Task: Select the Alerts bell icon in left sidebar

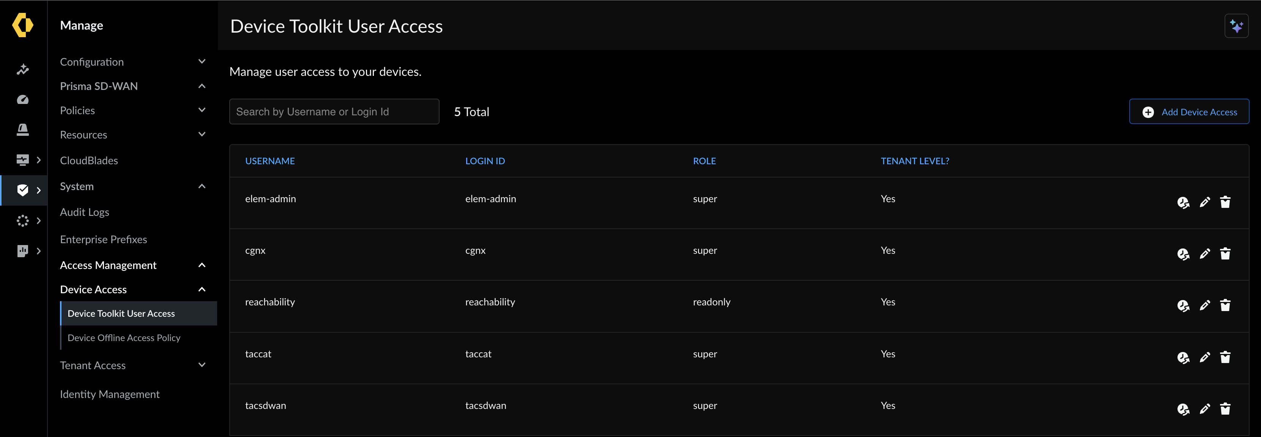Action: [23, 130]
